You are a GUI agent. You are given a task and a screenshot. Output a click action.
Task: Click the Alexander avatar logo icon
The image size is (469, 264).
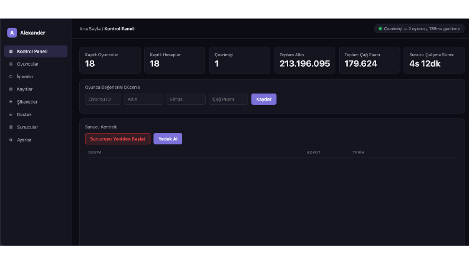click(x=12, y=33)
